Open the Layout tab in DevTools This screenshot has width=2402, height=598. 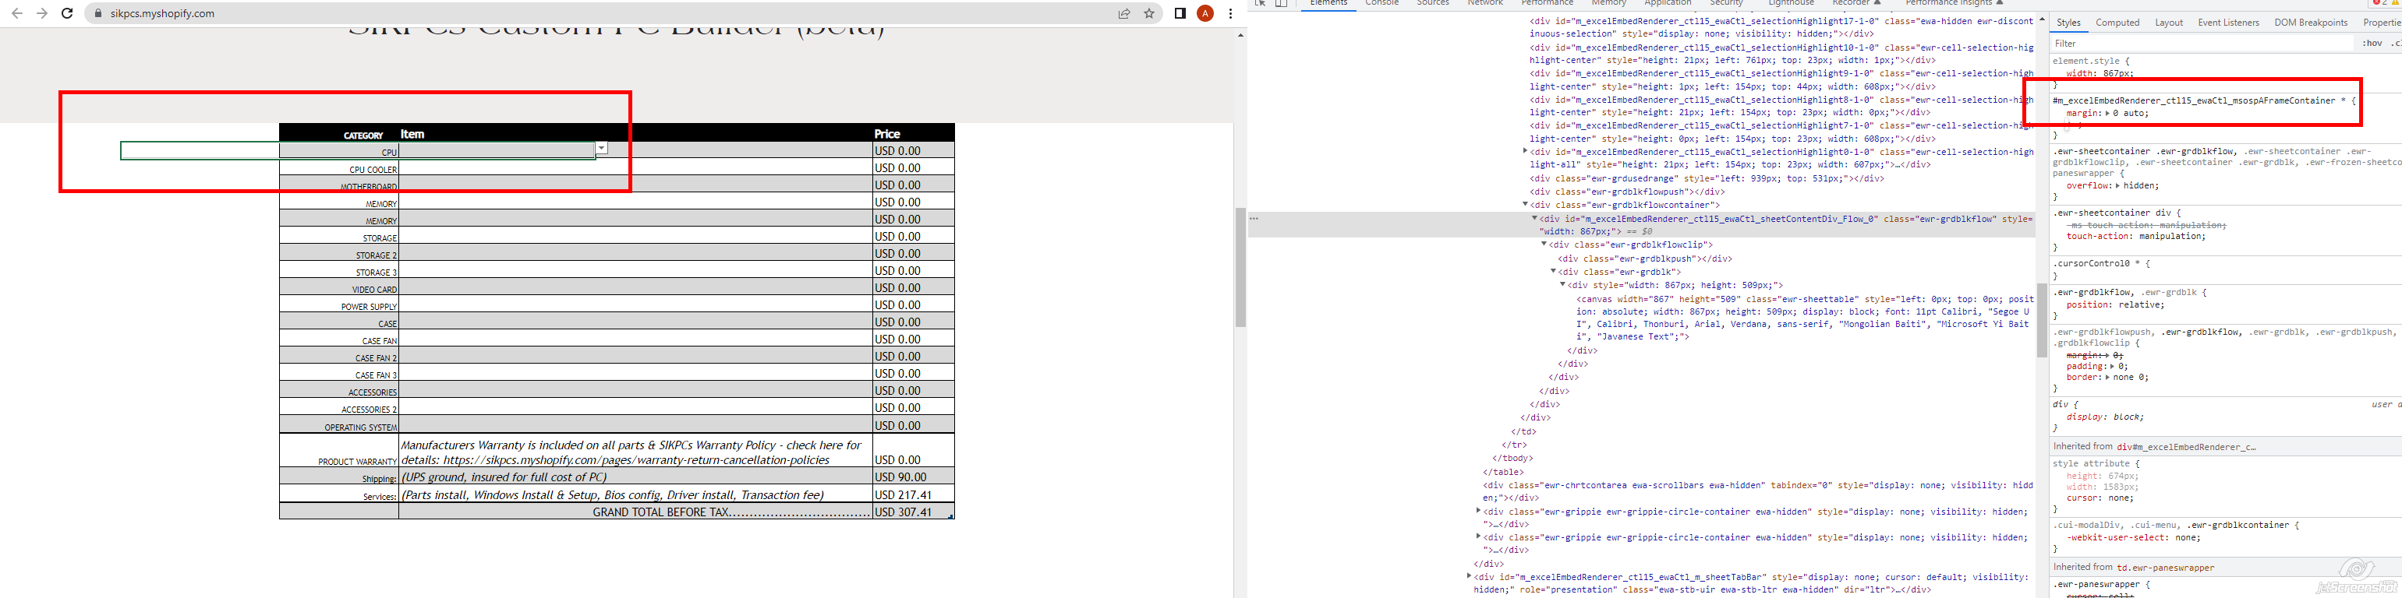coord(2168,23)
